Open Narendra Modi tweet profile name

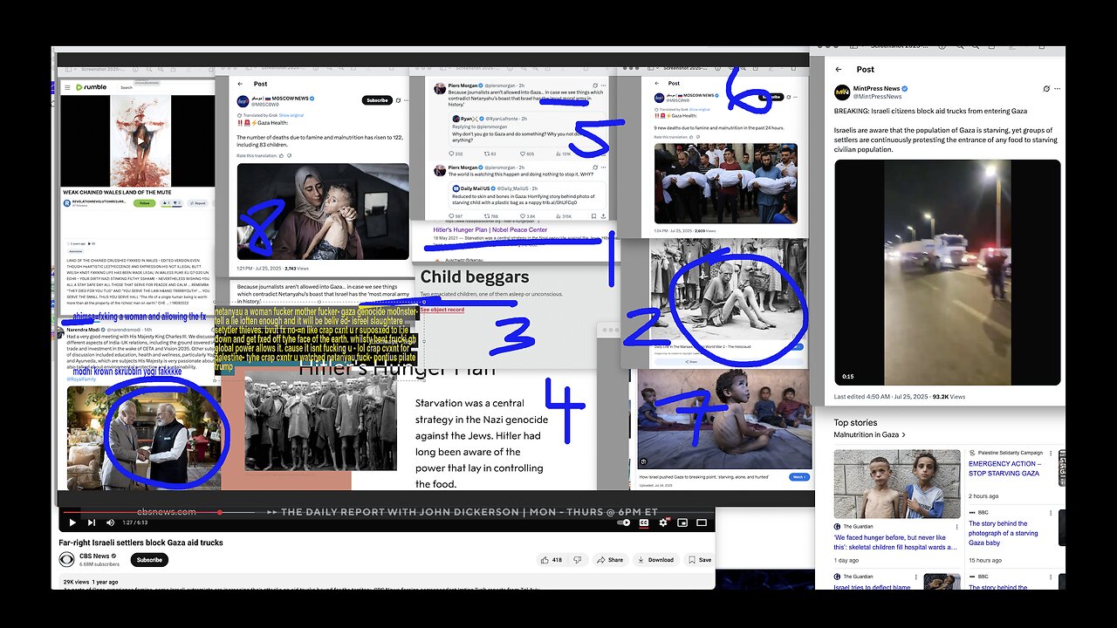tap(83, 330)
